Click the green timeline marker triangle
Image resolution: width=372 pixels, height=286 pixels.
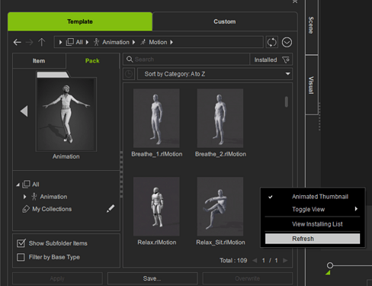[x=328, y=272]
